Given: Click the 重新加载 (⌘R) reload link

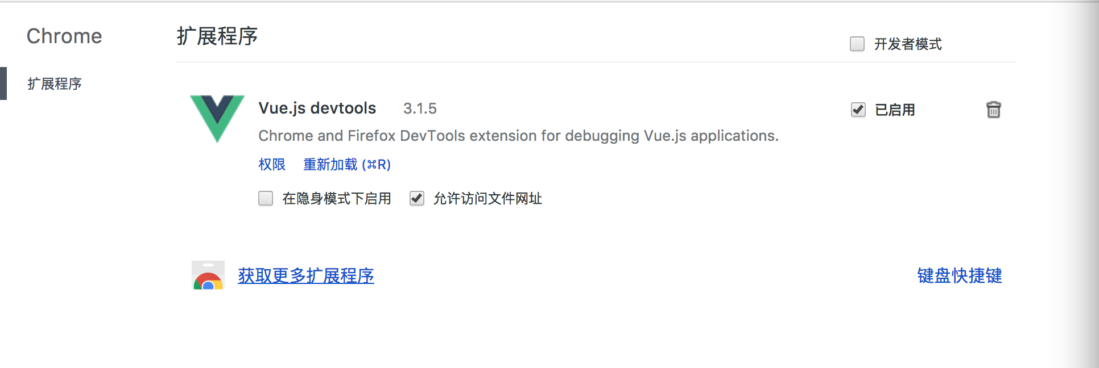Looking at the screenshot, I should point(347,165).
